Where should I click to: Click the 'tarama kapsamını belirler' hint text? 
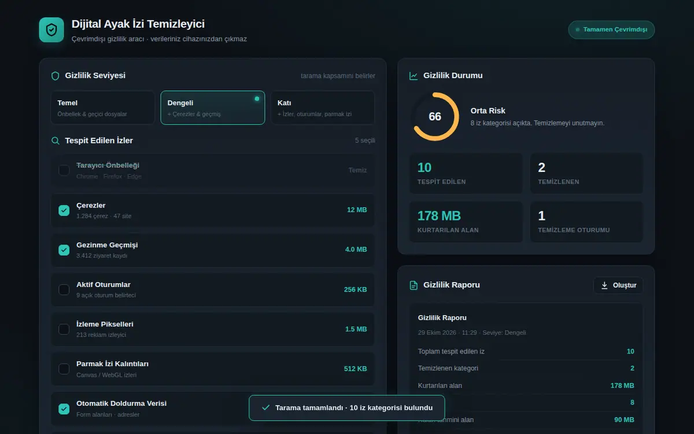(338, 76)
